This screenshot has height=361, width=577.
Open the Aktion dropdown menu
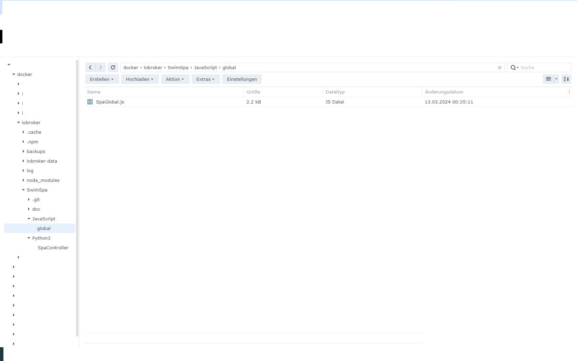point(175,79)
